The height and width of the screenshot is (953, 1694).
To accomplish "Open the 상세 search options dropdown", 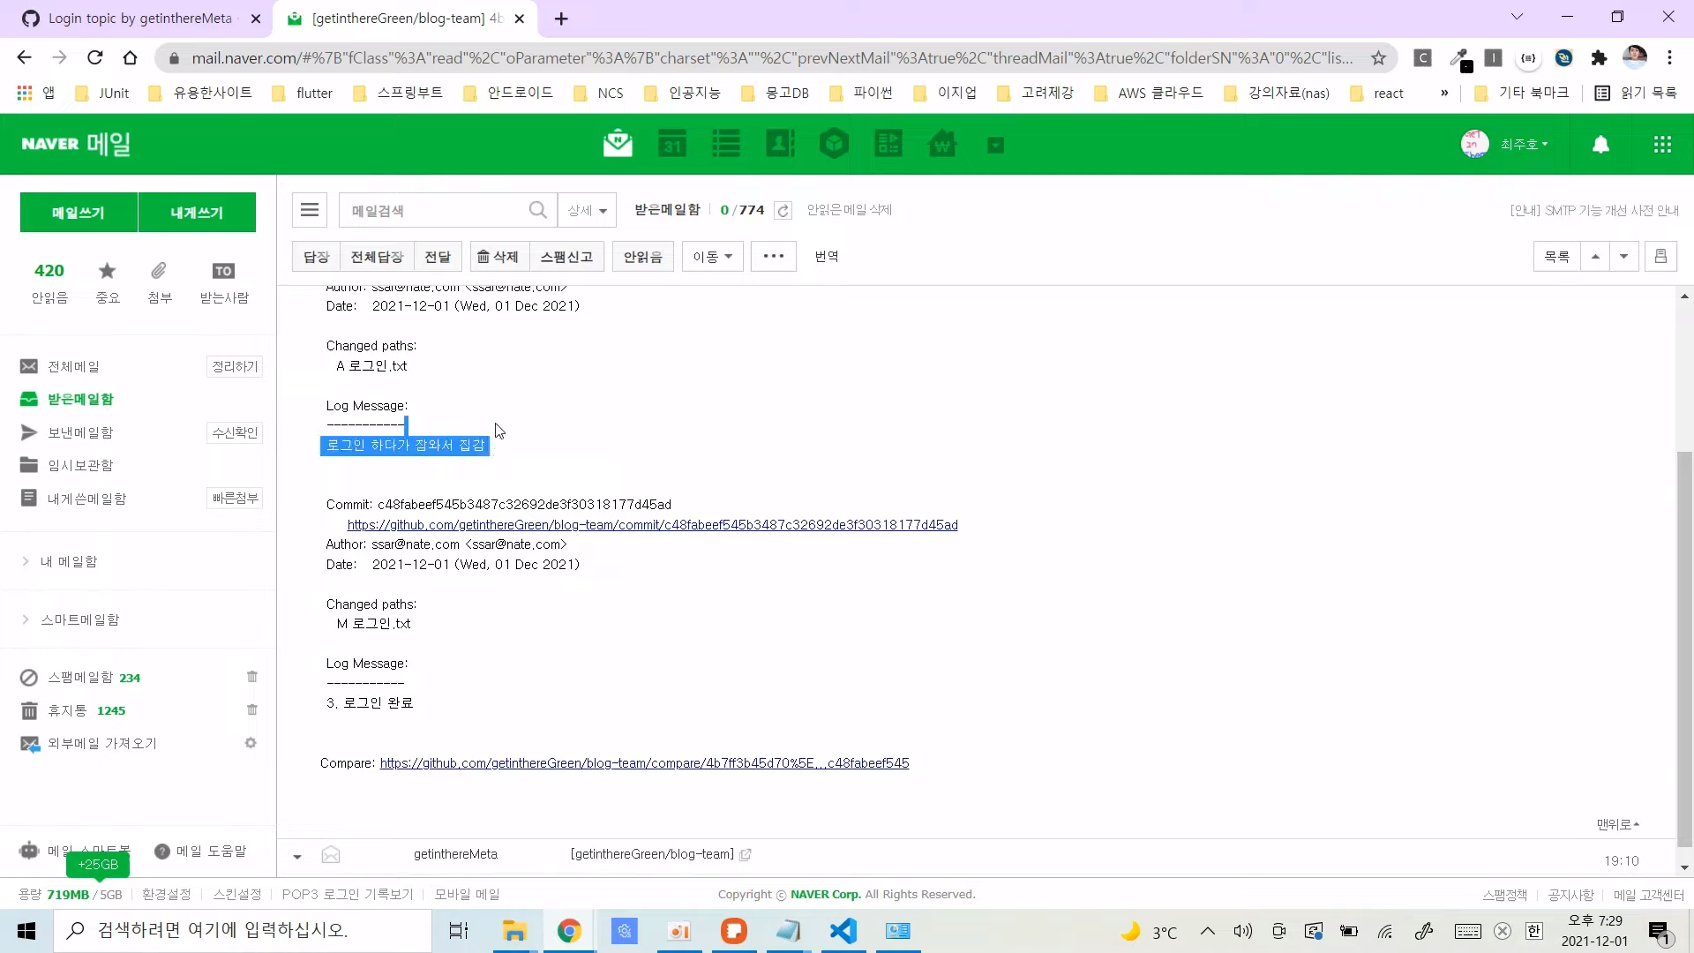I will point(587,211).
